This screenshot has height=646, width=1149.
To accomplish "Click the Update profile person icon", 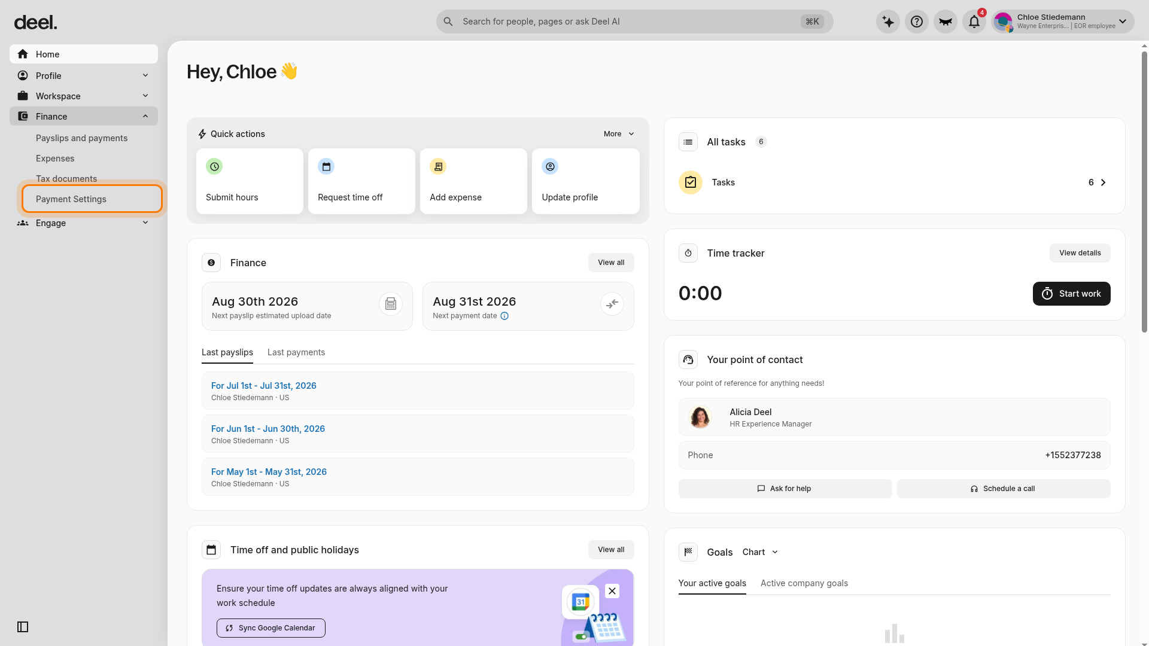I will pos(550,166).
